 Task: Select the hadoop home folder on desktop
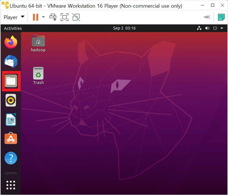pyautogui.click(x=38, y=43)
